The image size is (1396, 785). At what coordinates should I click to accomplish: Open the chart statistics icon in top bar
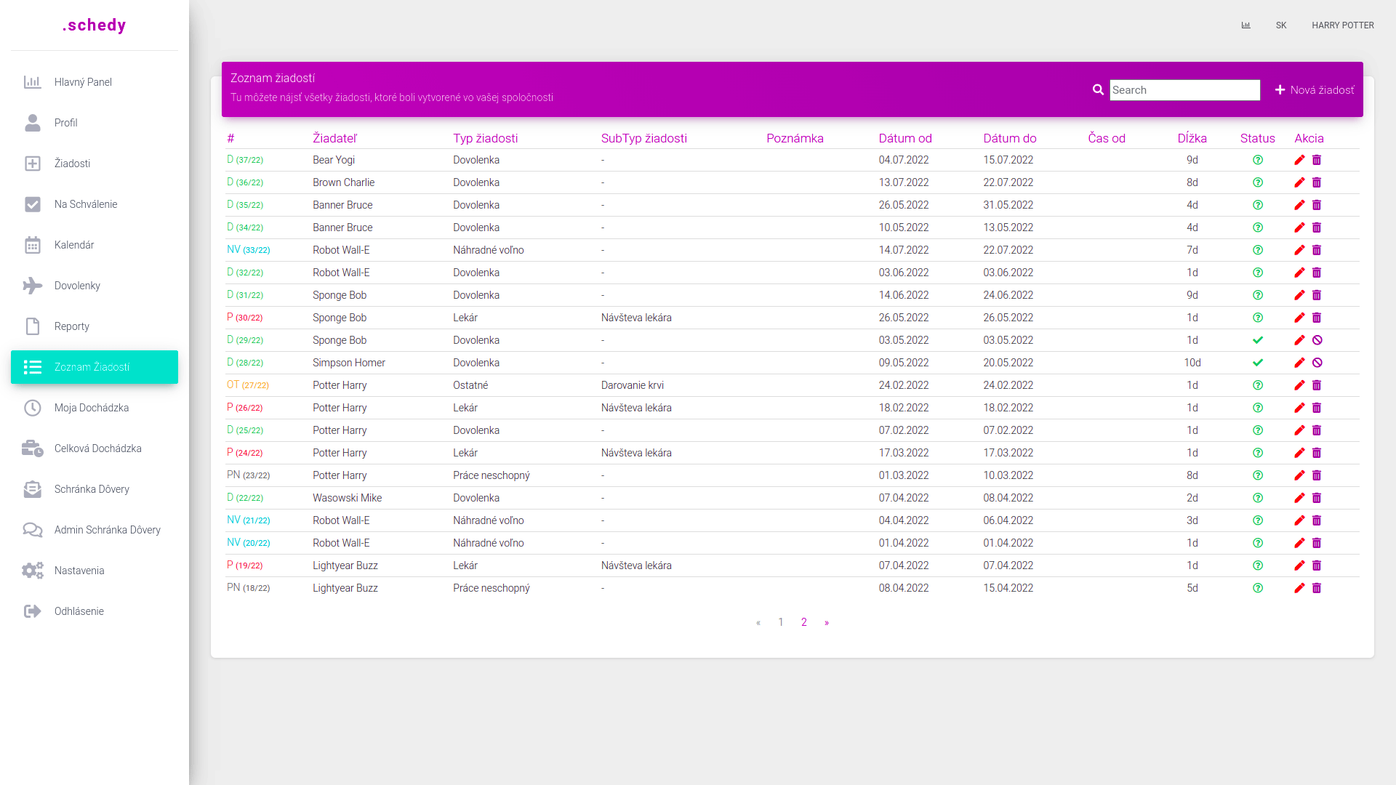1245,25
